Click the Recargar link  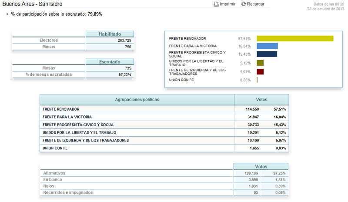tap(255, 4)
